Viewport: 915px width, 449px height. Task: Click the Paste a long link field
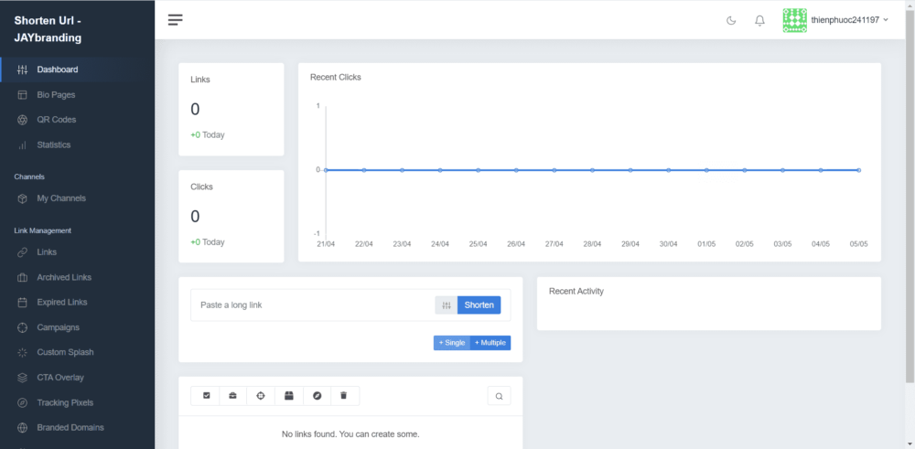pyautogui.click(x=311, y=305)
